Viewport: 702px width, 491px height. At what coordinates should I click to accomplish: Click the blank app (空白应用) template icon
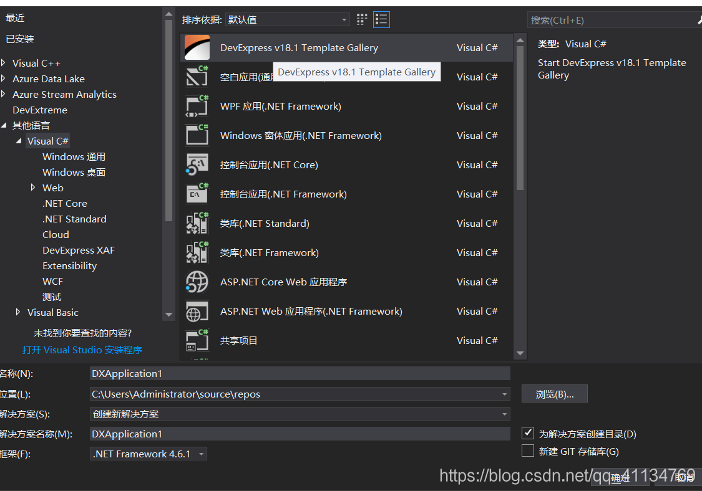(197, 77)
